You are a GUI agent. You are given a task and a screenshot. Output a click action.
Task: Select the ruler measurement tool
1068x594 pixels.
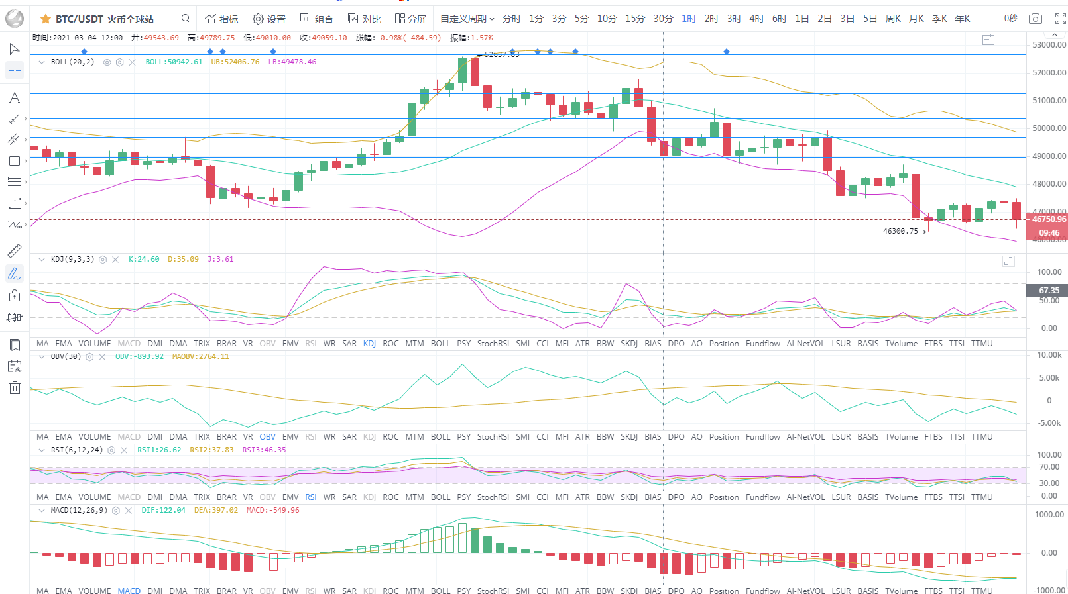pos(14,251)
